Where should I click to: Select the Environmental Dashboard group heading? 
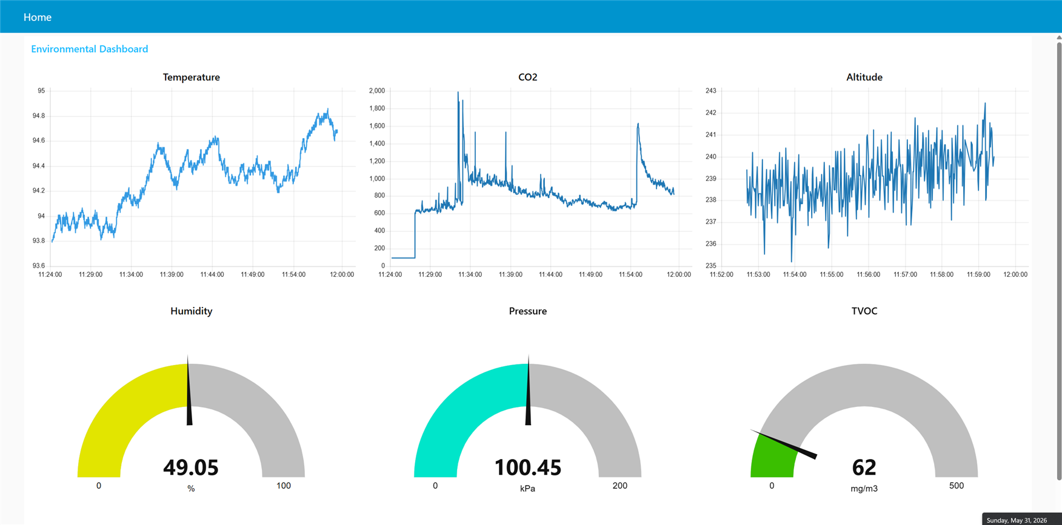coord(89,49)
